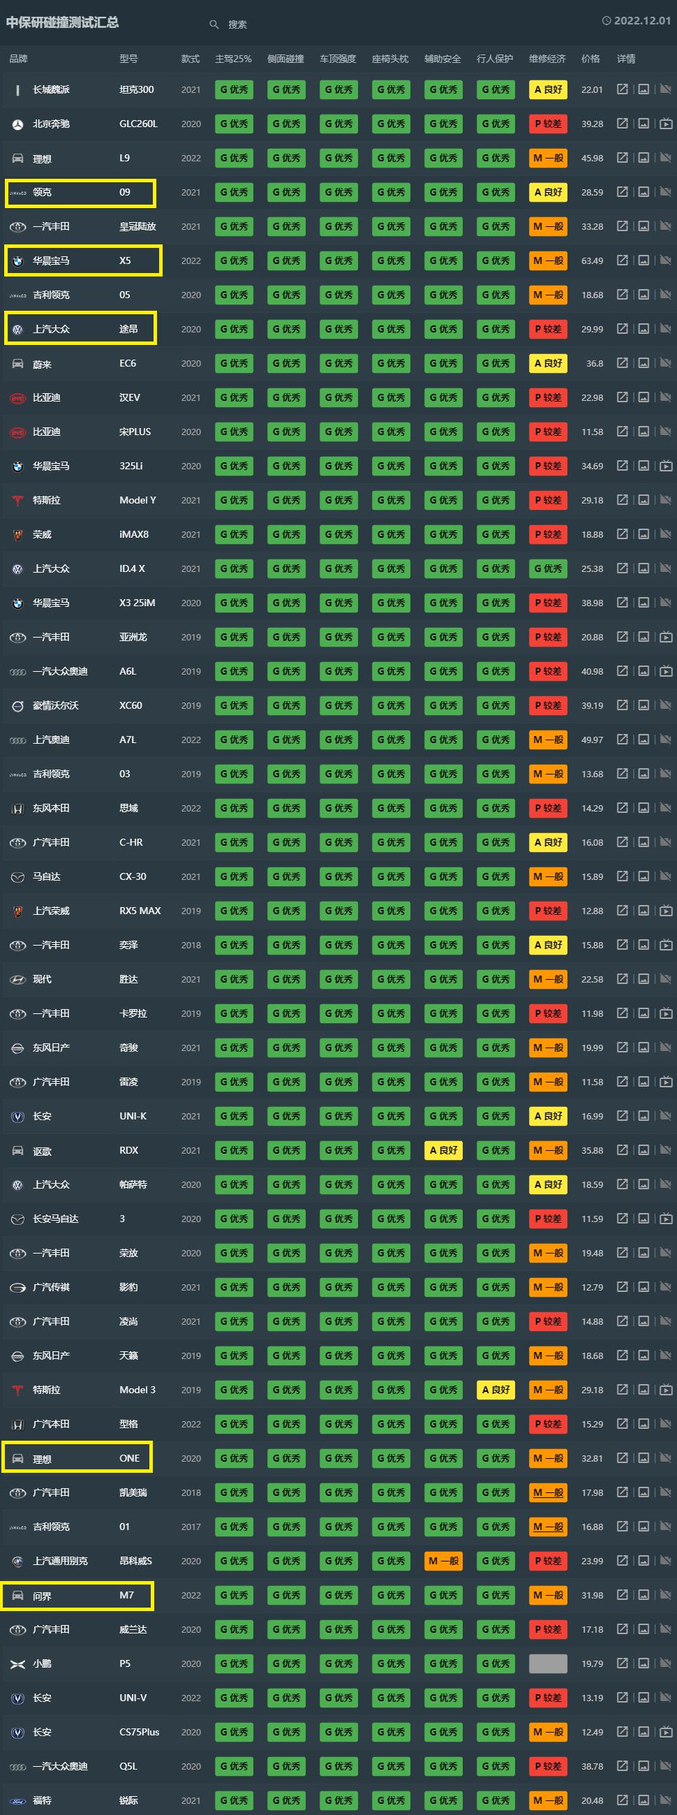Viewport: 677px width, 1815px height.
Task: Click the 行人保护 column header
Action: [495, 59]
